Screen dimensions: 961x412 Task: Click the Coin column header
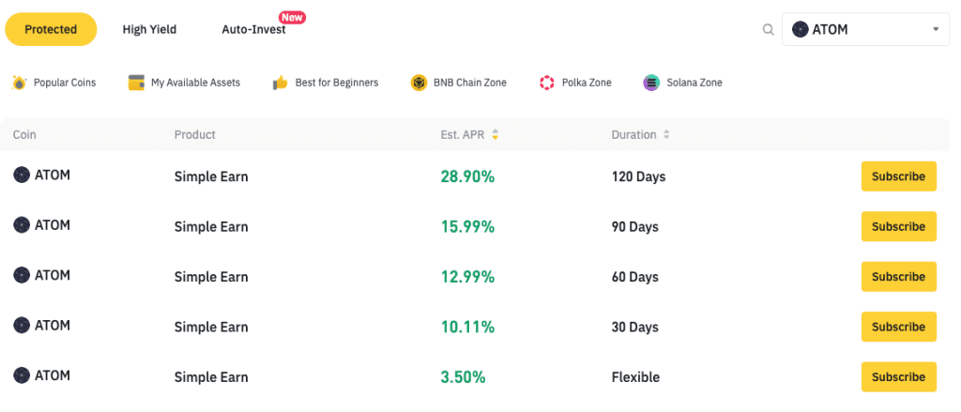[24, 135]
